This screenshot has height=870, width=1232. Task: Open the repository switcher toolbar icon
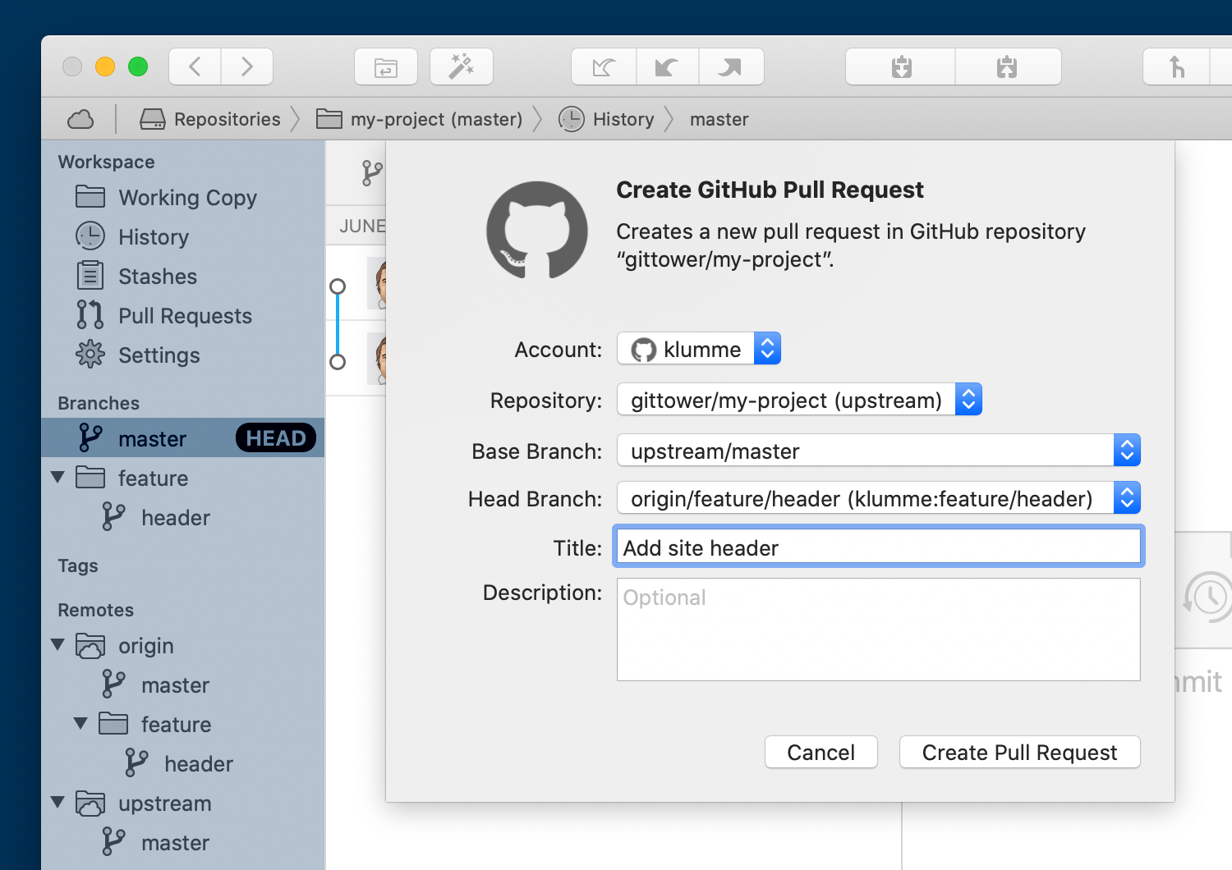(x=386, y=66)
